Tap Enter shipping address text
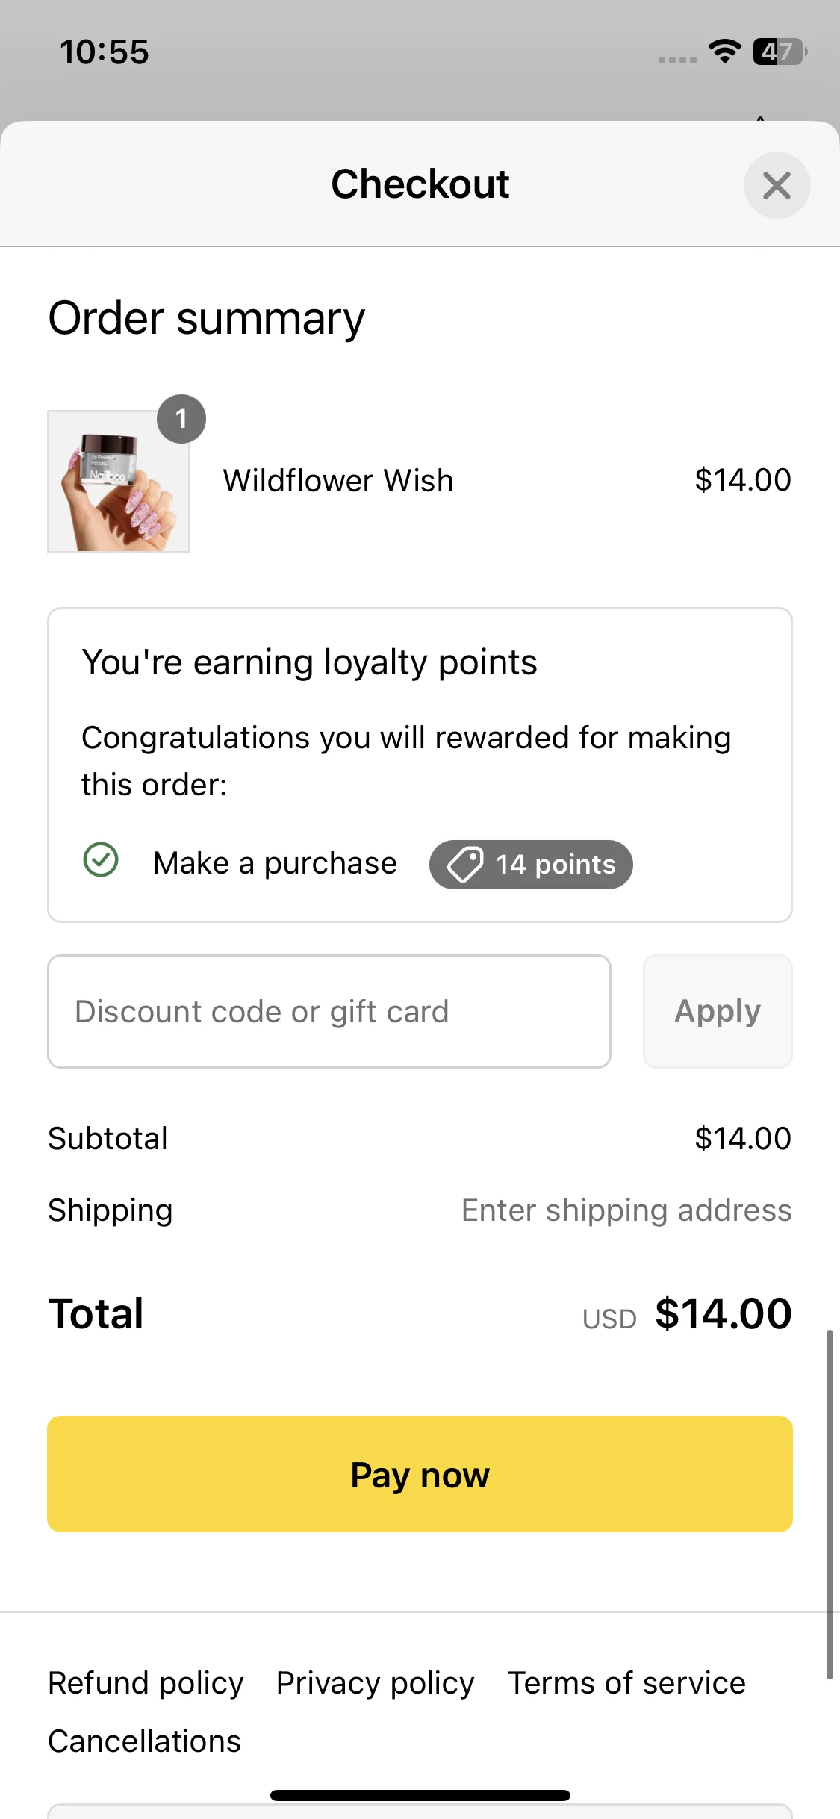The image size is (840, 1819). tap(626, 1210)
